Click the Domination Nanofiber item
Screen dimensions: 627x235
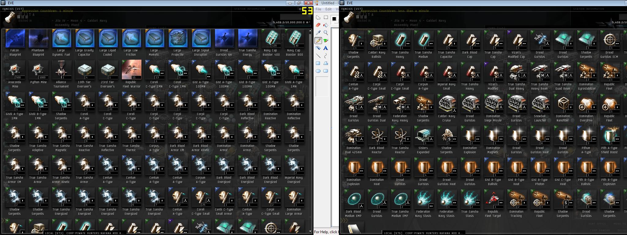point(563,108)
